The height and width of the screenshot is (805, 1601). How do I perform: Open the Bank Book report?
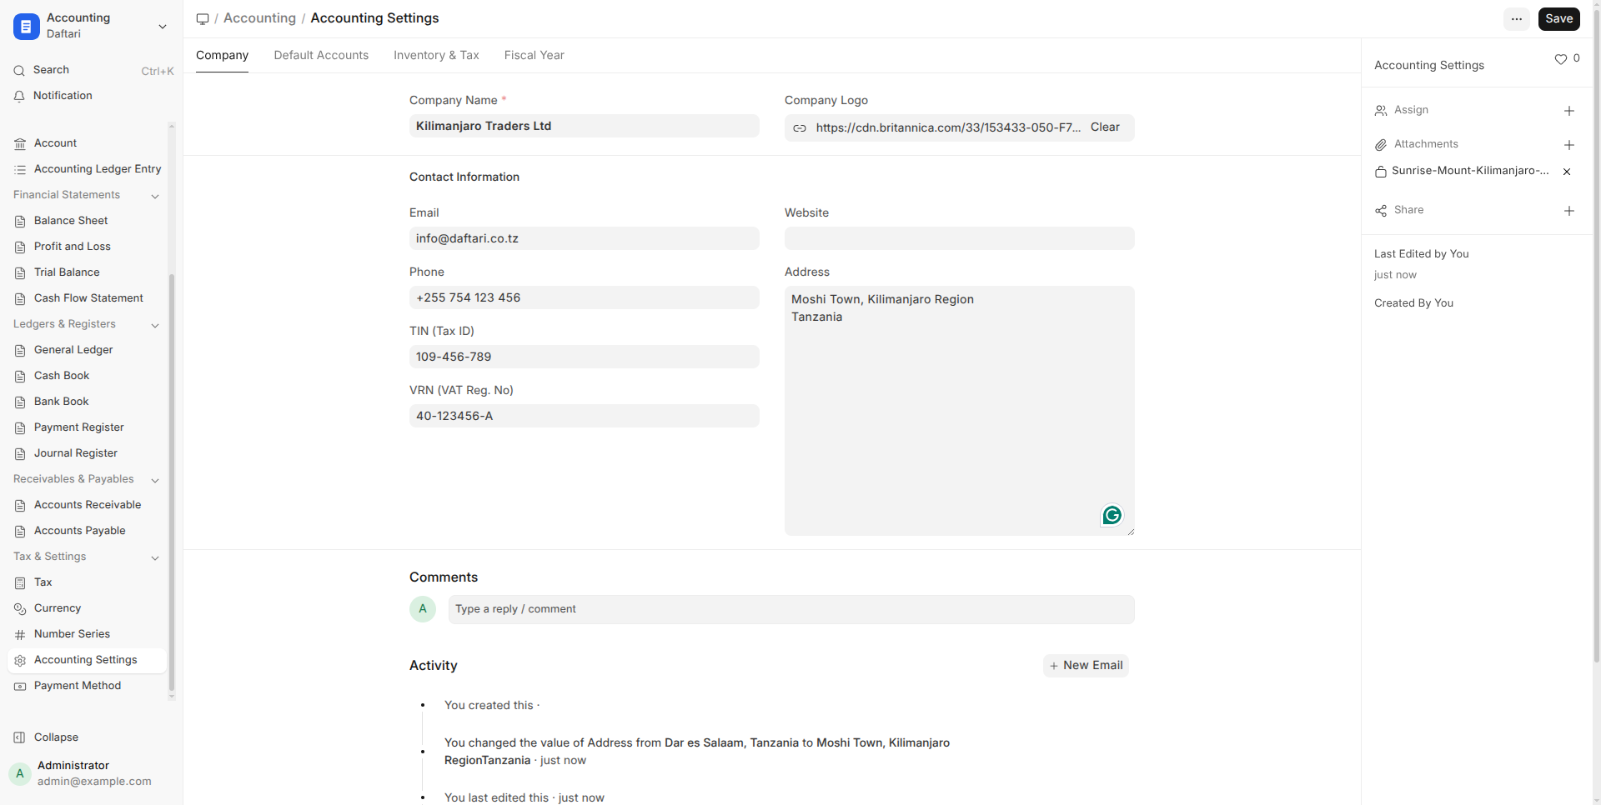[x=87, y=402]
